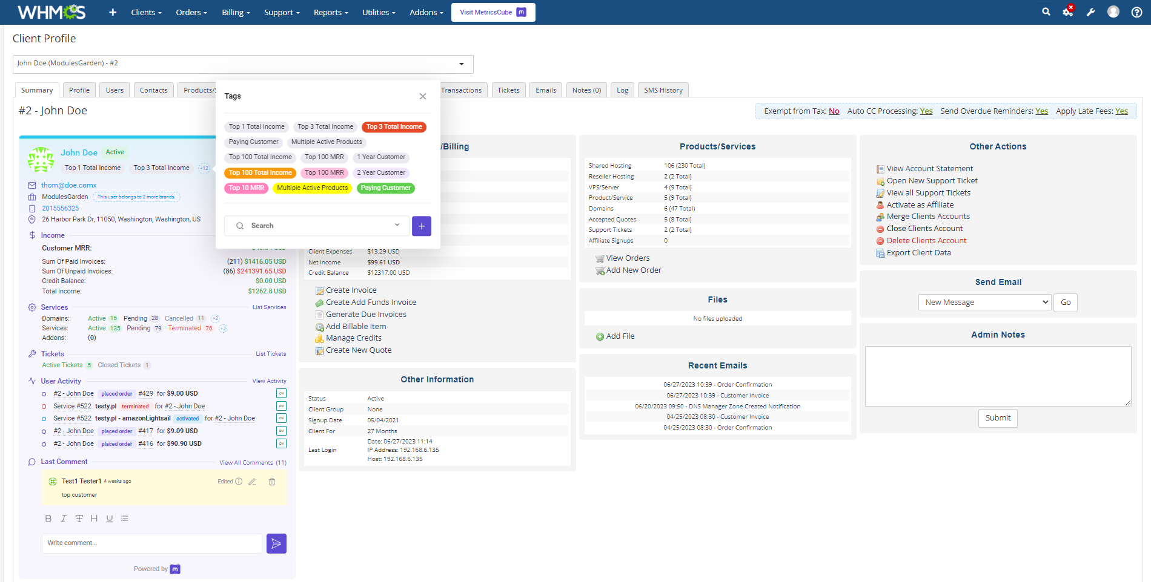Screen dimensions: 1151x582
Task: Open View Account Statement link
Action: pyautogui.click(x=930, y=169)
